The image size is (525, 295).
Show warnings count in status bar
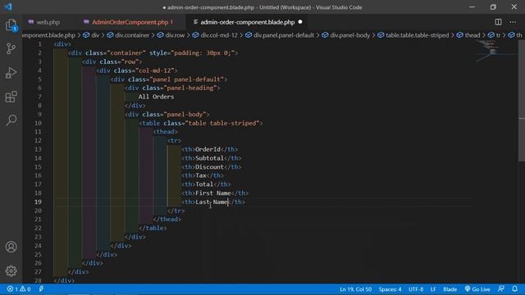tap(25, 289)
